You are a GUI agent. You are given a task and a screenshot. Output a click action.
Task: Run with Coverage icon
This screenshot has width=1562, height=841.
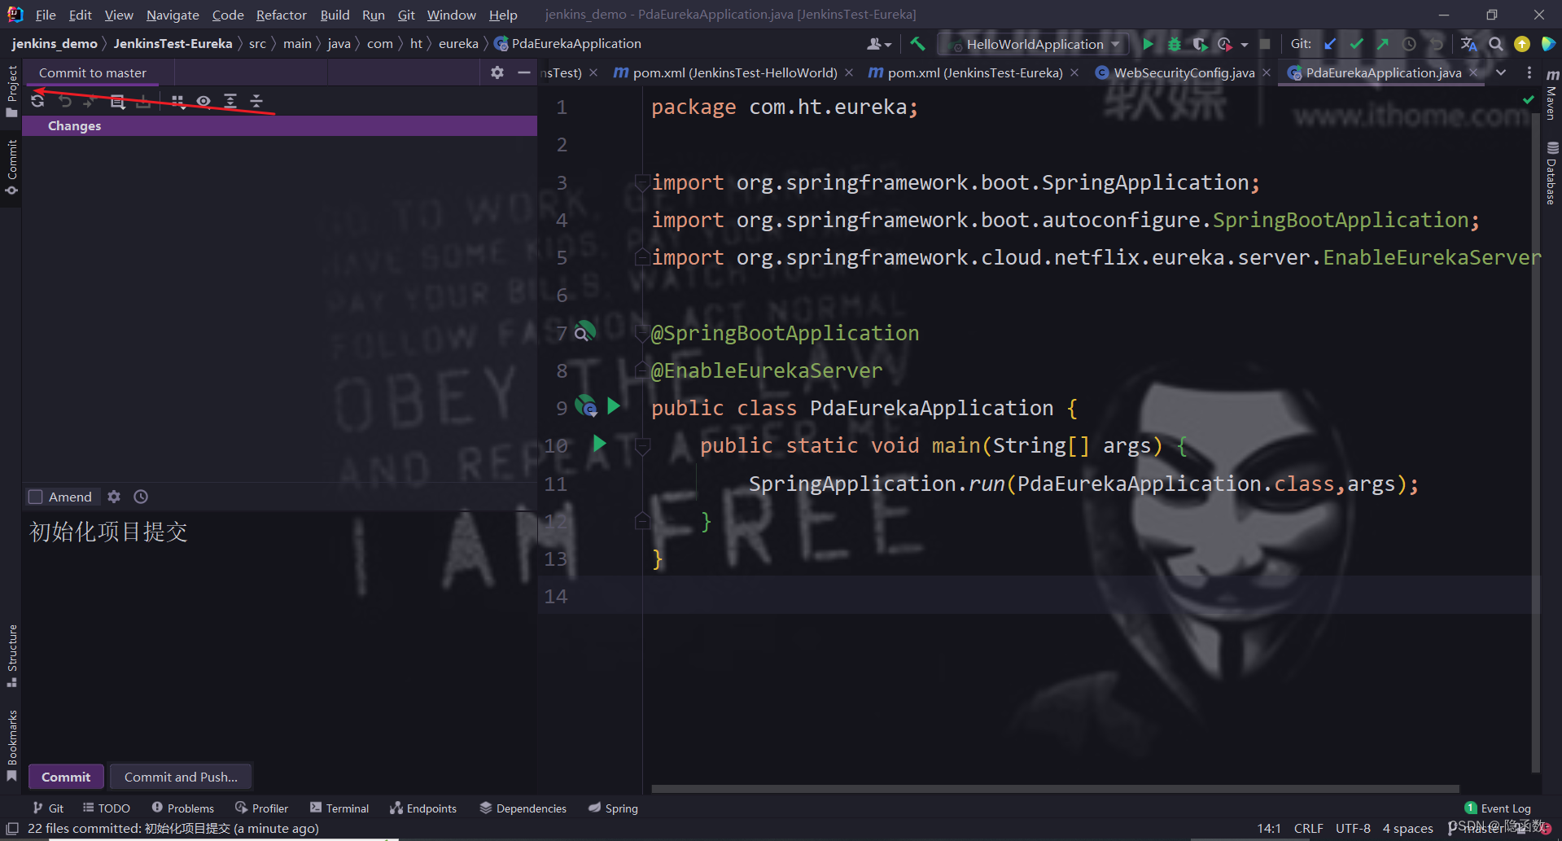point(1200,44)
